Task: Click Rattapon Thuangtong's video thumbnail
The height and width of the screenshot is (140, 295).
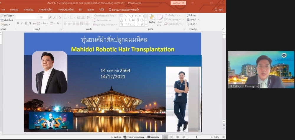Action: click(257, 70)
